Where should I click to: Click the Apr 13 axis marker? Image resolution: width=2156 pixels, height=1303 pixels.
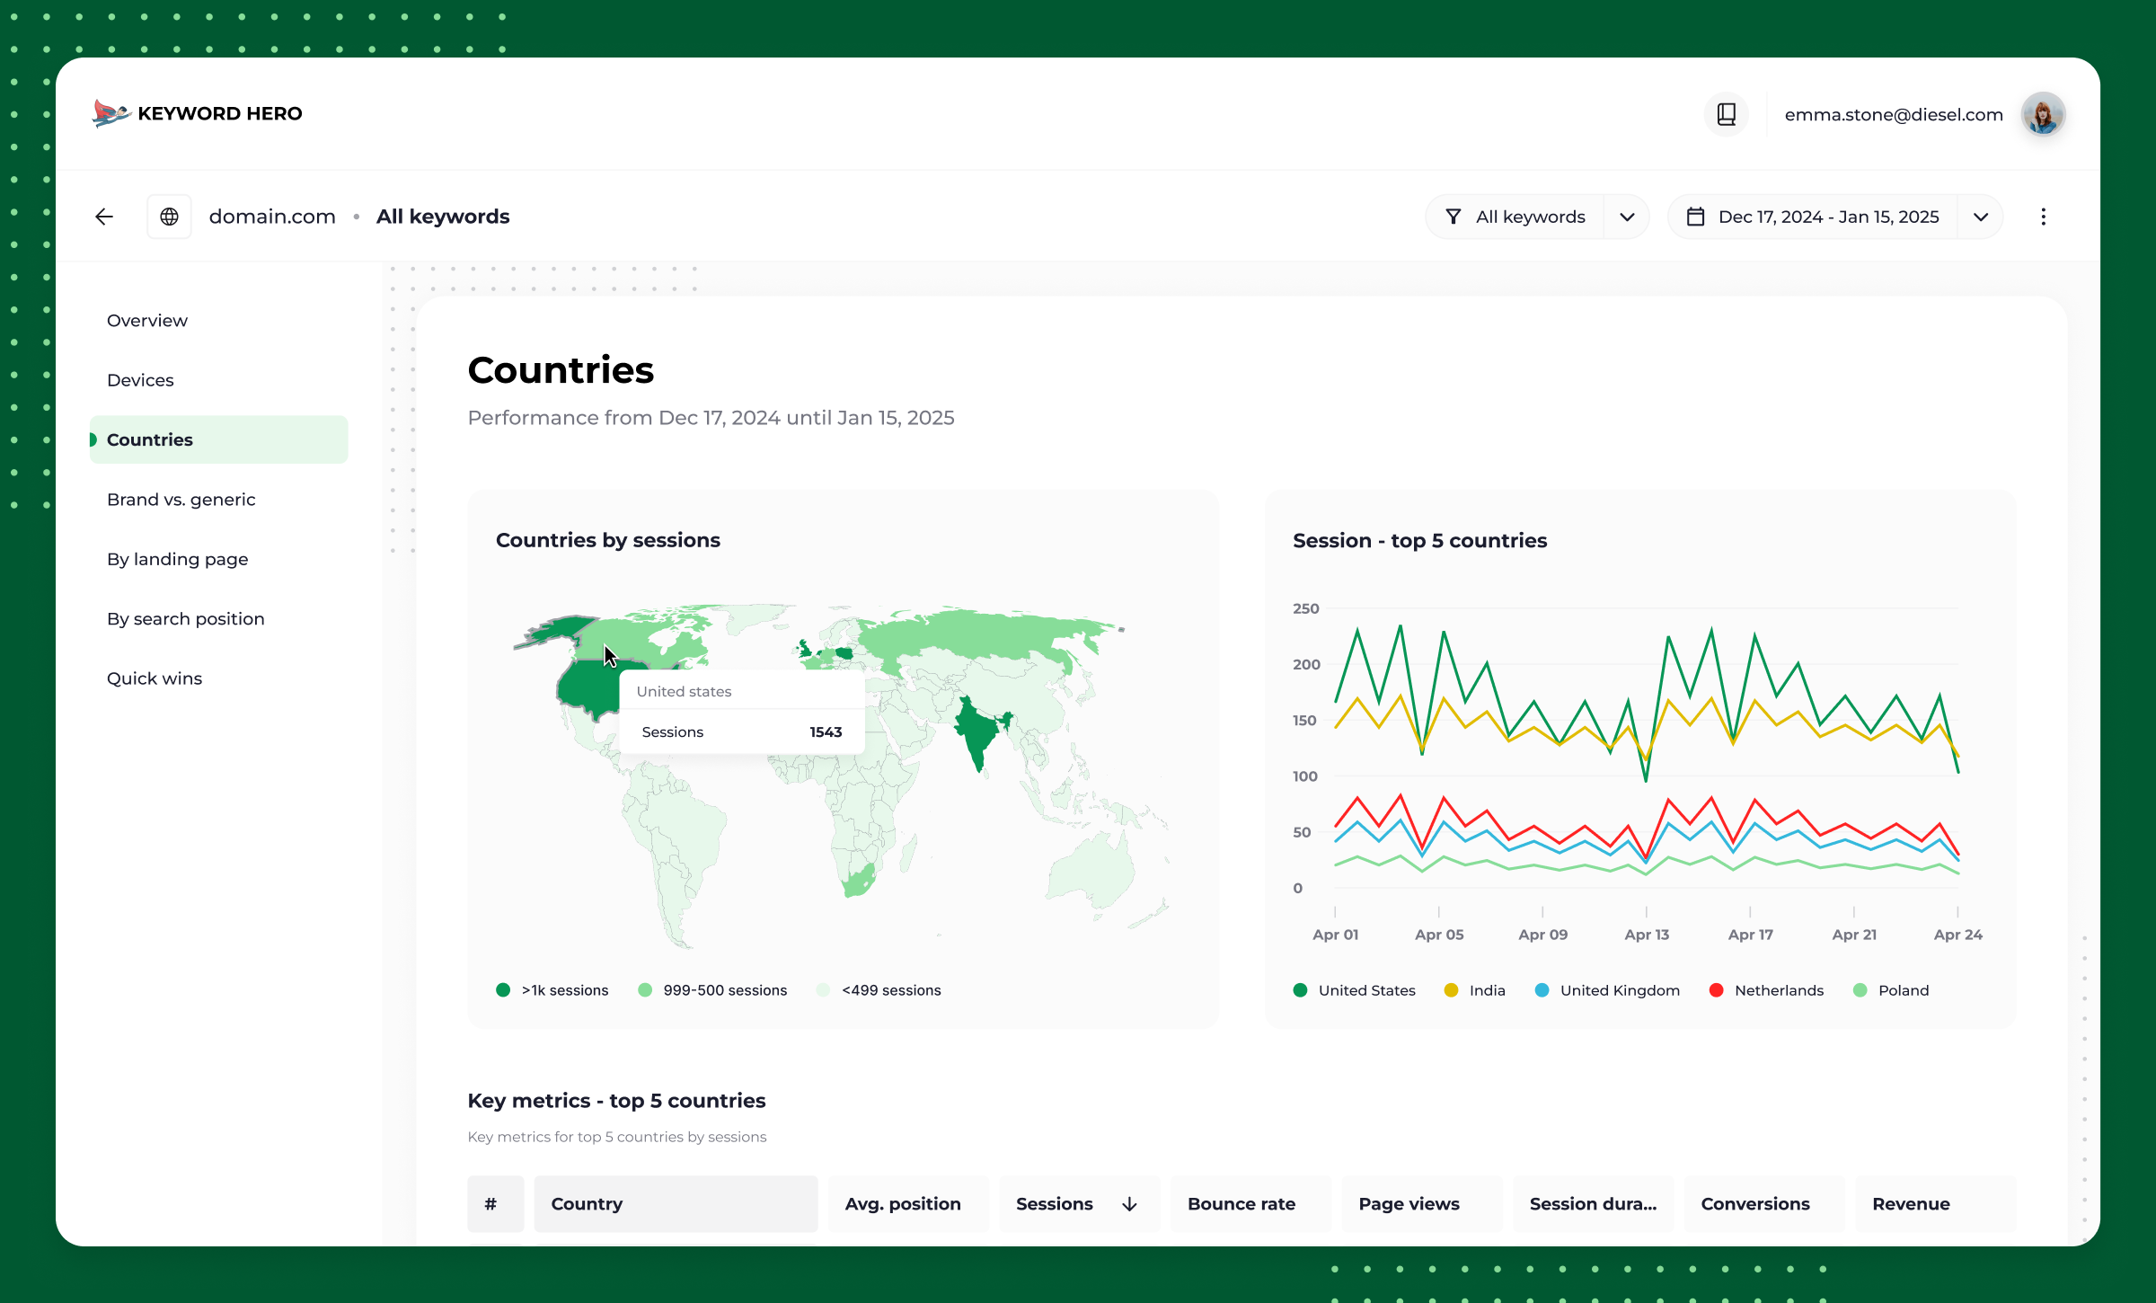click(x=1646, y=935)
